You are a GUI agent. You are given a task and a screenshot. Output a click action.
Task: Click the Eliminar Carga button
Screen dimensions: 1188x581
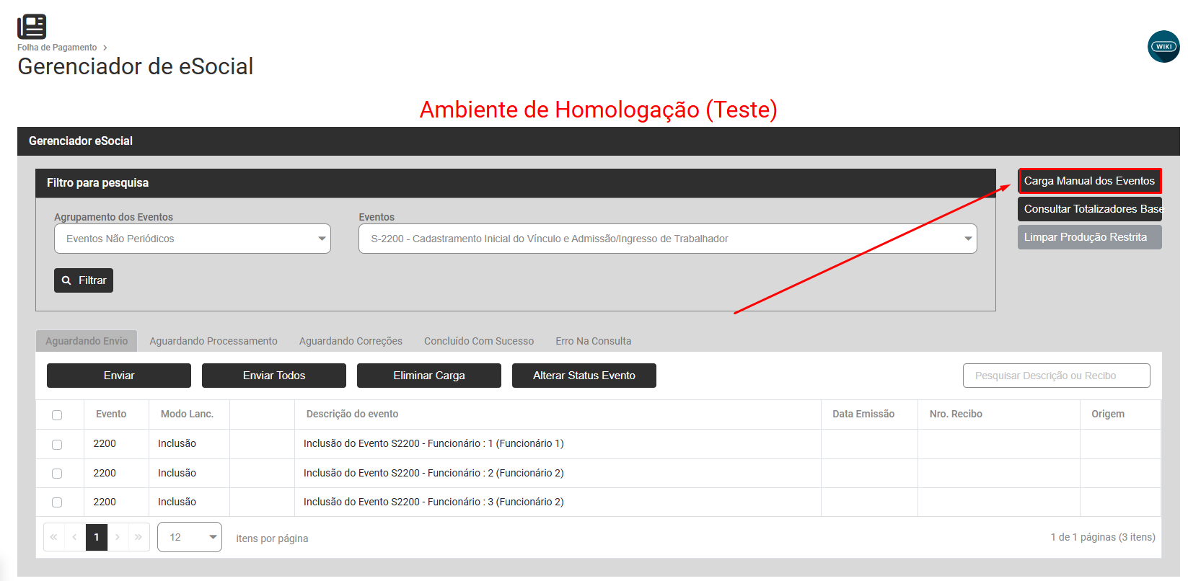(x=429, y=376)
